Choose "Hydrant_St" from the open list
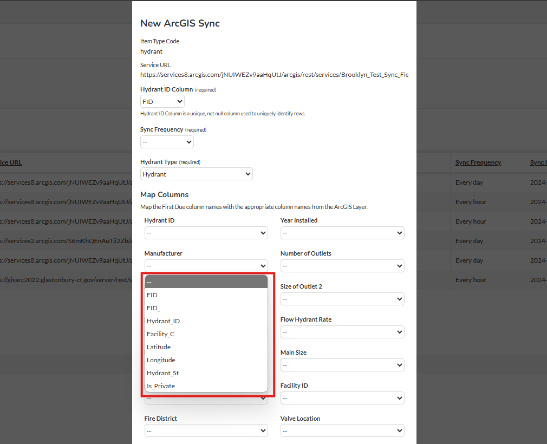The image size is (547, 444). coord(206,373)
